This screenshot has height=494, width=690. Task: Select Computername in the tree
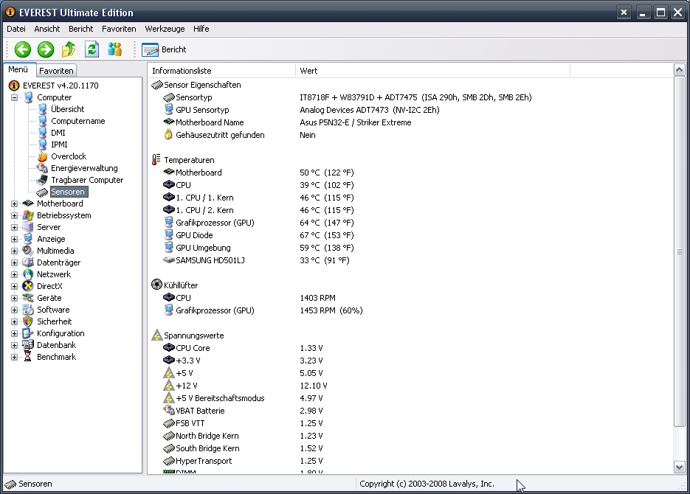78,121
